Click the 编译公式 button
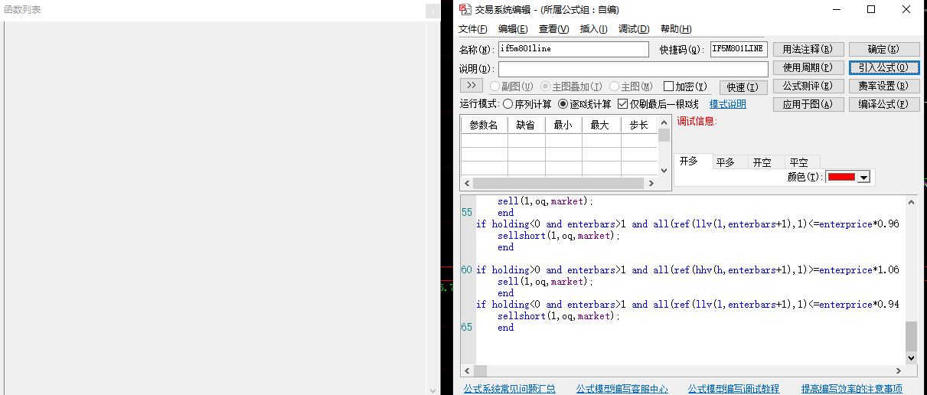The image size is (927, 395). pyautogui.click(x=883, y=104)
